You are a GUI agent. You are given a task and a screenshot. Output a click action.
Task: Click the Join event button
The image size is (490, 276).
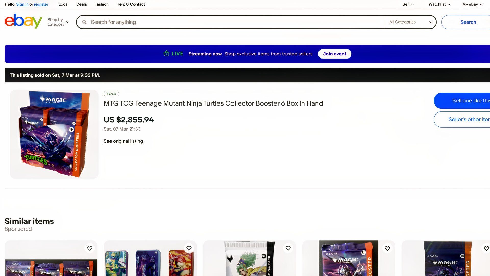pyautogui.click(x=335, y=54)
